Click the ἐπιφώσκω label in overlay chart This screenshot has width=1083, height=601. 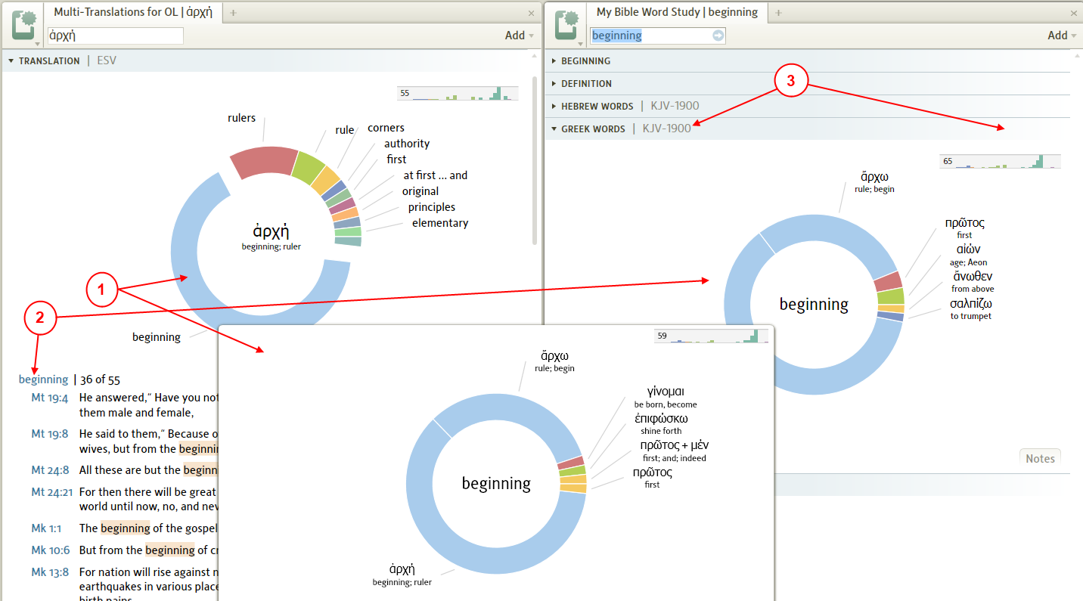pos(661,418)
